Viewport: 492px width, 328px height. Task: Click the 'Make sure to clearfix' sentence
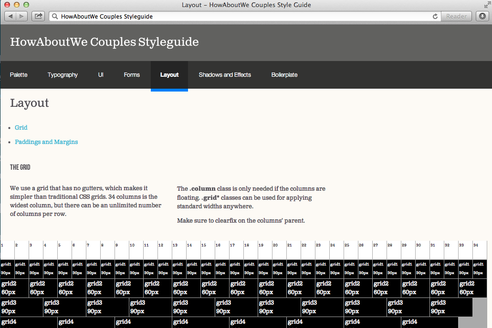241,220
